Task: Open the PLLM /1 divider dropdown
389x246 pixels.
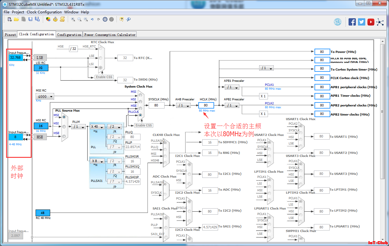Action: tap(78, 127)
